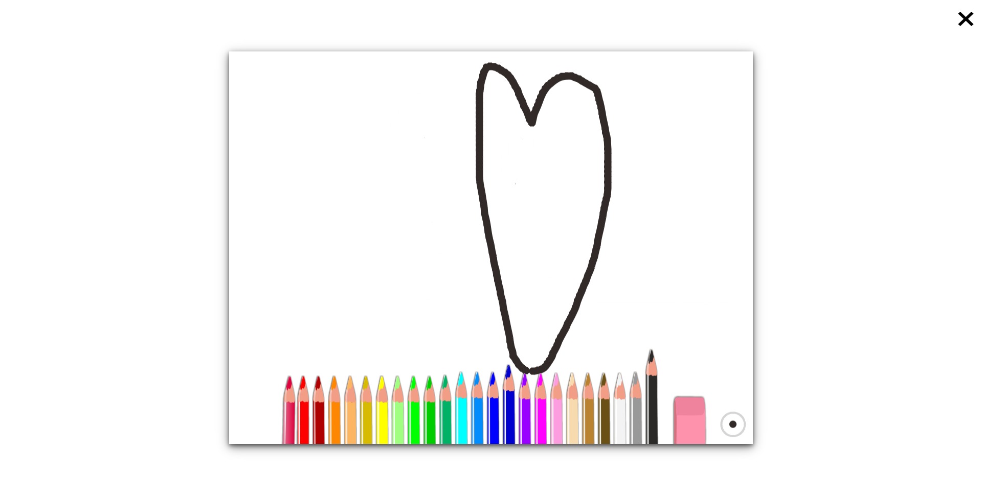Select the light green pencil
Screen dimensions: 982x495
(398, 410)
